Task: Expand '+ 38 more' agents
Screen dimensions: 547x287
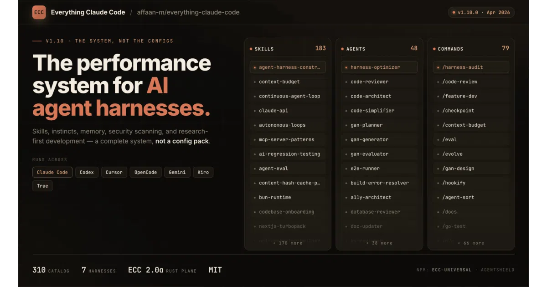Action: (x=379, y=243)
